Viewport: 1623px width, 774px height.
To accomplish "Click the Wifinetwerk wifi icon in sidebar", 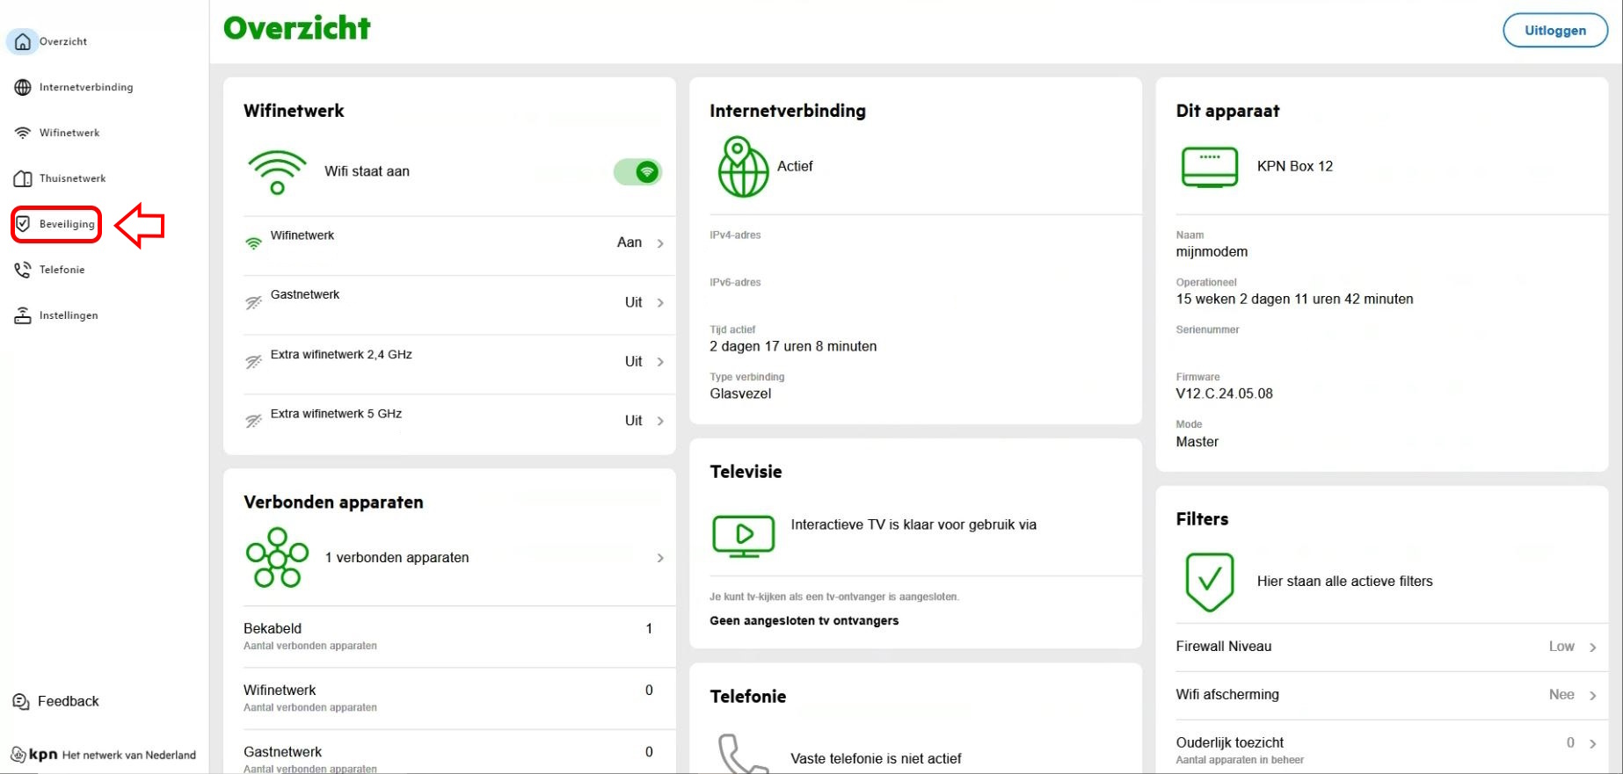I will click(23, 133).
